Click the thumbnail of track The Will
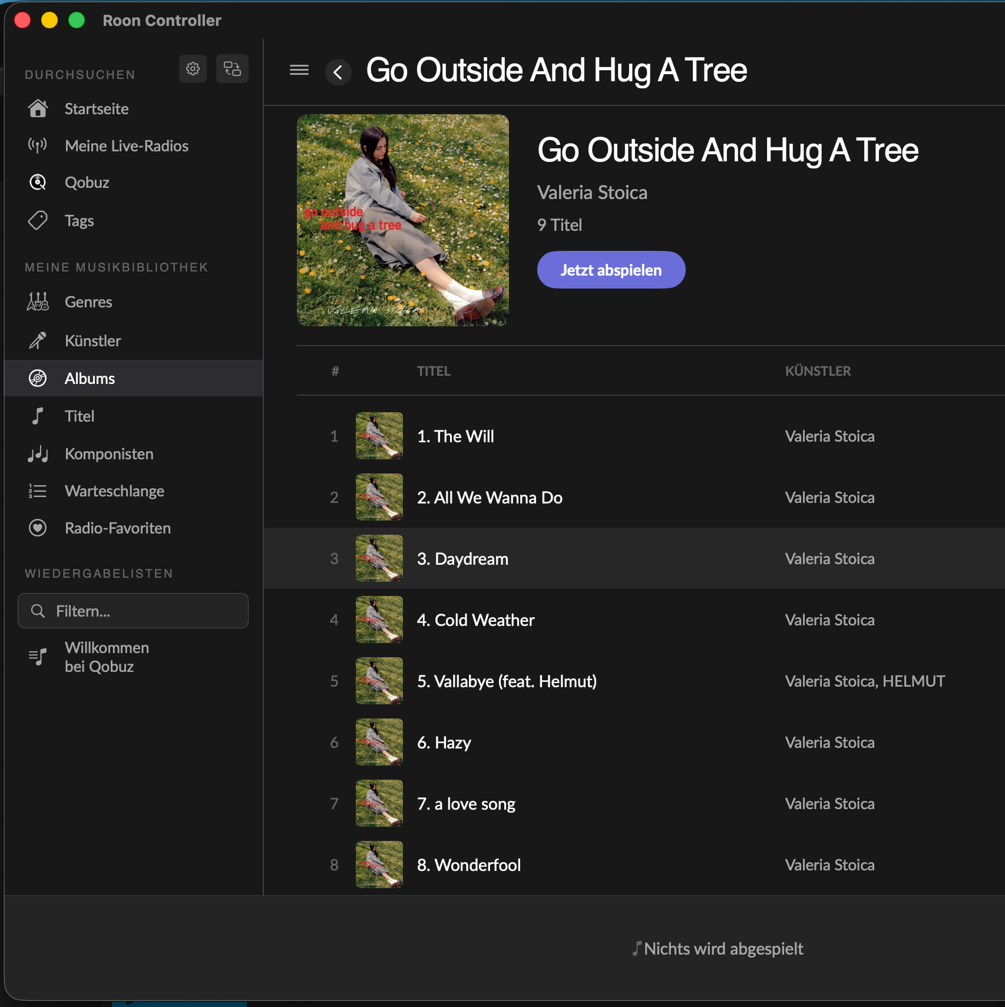The width and height of the screenshot is (1005, 1007). (x=379, y=436)
